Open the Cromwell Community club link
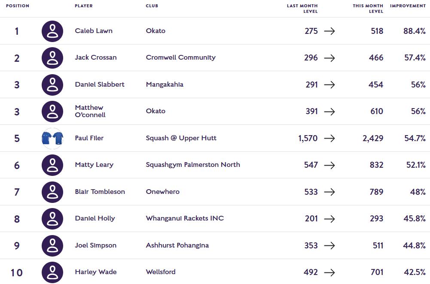Screen dimensions: 430x284 click(x=181, y=57)
